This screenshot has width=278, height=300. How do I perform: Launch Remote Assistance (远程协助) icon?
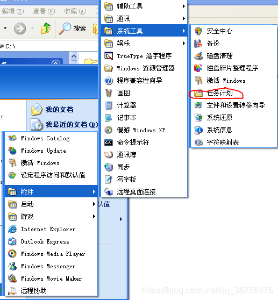point(12,291)
